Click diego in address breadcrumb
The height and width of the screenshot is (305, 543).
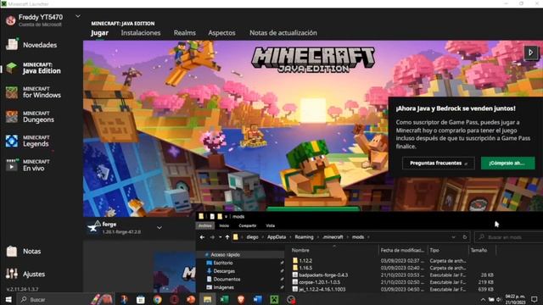[253, 237]
